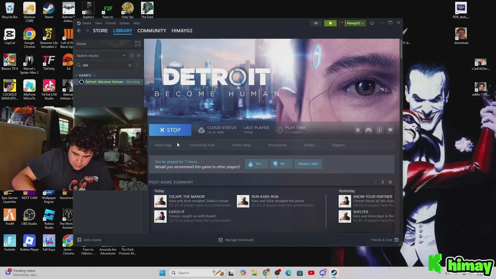The image size is (496, 279).
Task: Open Microsoft Edge from taskbar
Action: 288,273
